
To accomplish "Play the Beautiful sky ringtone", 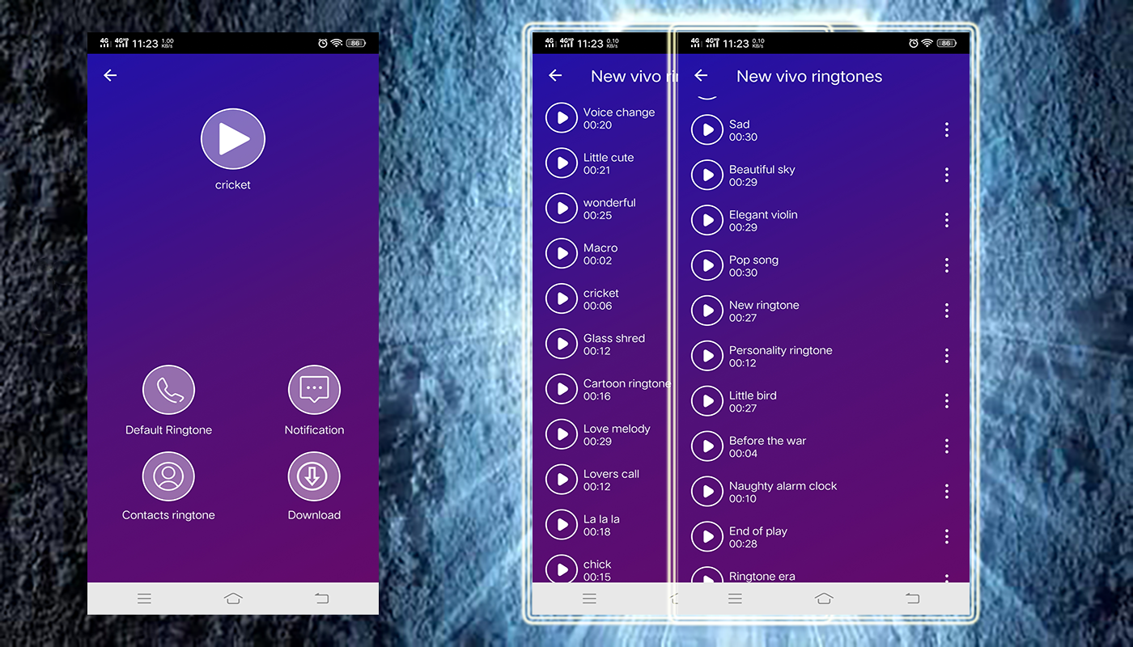I will click(x=707, y=175).
